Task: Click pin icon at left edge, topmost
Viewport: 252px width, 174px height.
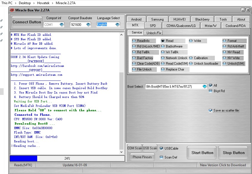Action: pos(1,21)
